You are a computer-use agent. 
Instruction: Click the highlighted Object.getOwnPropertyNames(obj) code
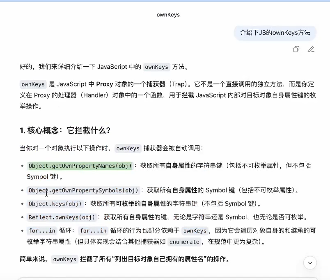[80, 166]
